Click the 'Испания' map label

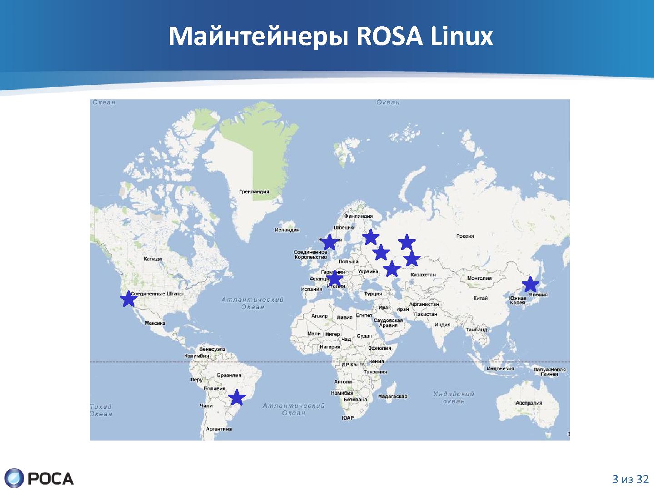pos(312,289)
